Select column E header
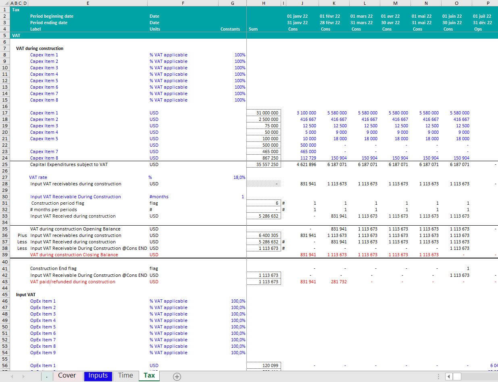498x382 pixels. [x=88, y=3]
